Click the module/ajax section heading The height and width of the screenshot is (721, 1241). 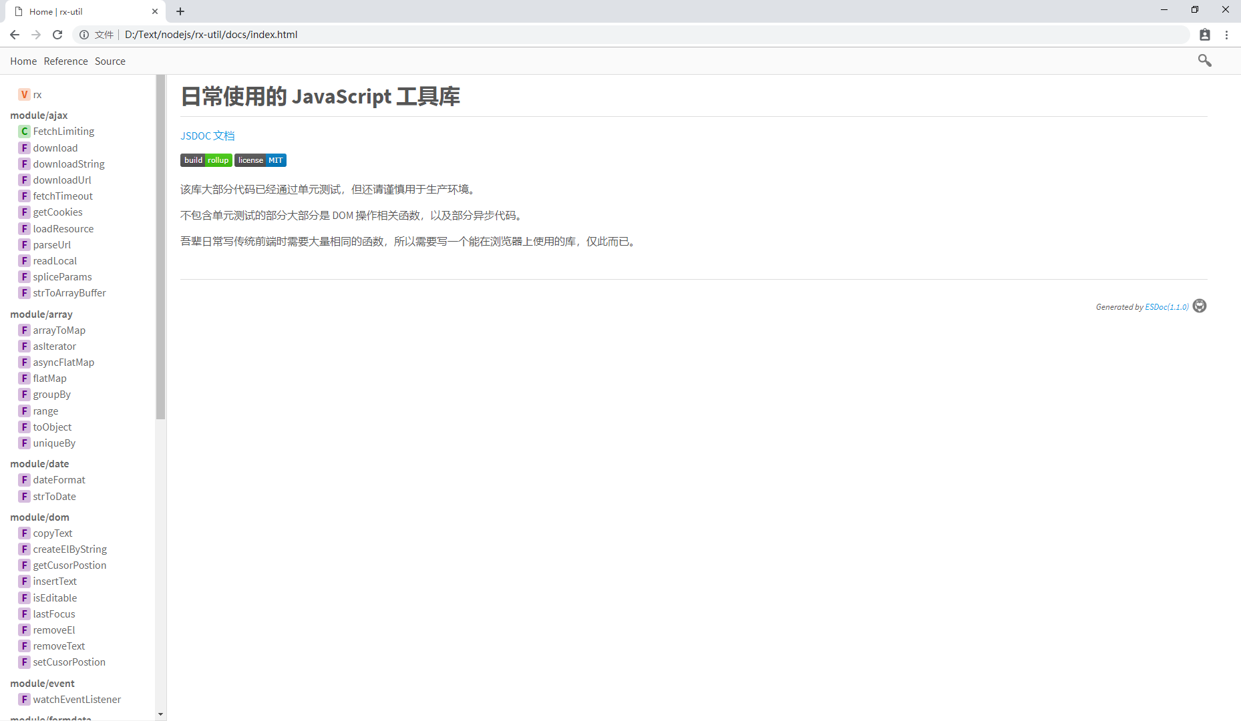[x=39, y=115]
